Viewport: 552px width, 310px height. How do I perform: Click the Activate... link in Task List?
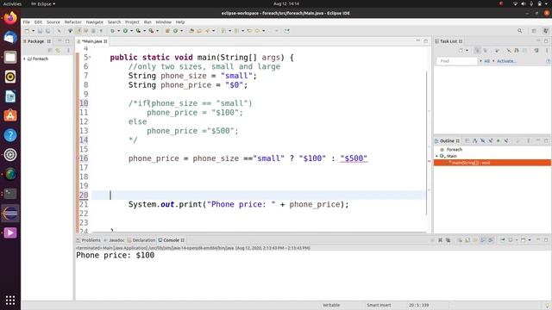506,61
